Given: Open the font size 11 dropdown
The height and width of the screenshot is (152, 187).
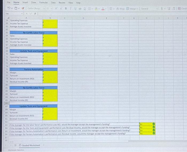Looking at the screenshot, I should (x=52, y=9).
